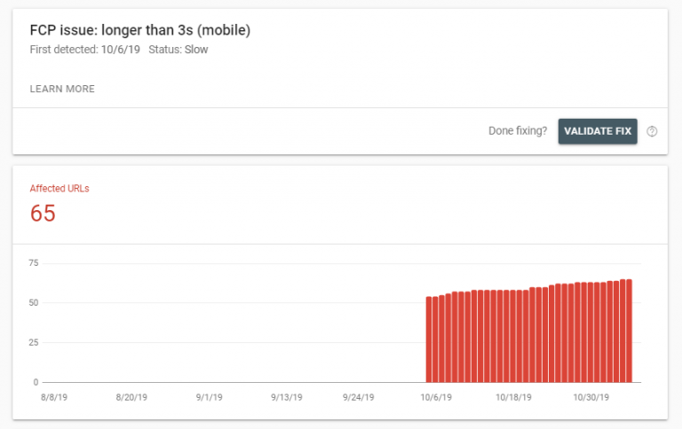This screenshot has height=429, width=682.
Task: Click the FCP issue title heading
Action: [139, 30]
